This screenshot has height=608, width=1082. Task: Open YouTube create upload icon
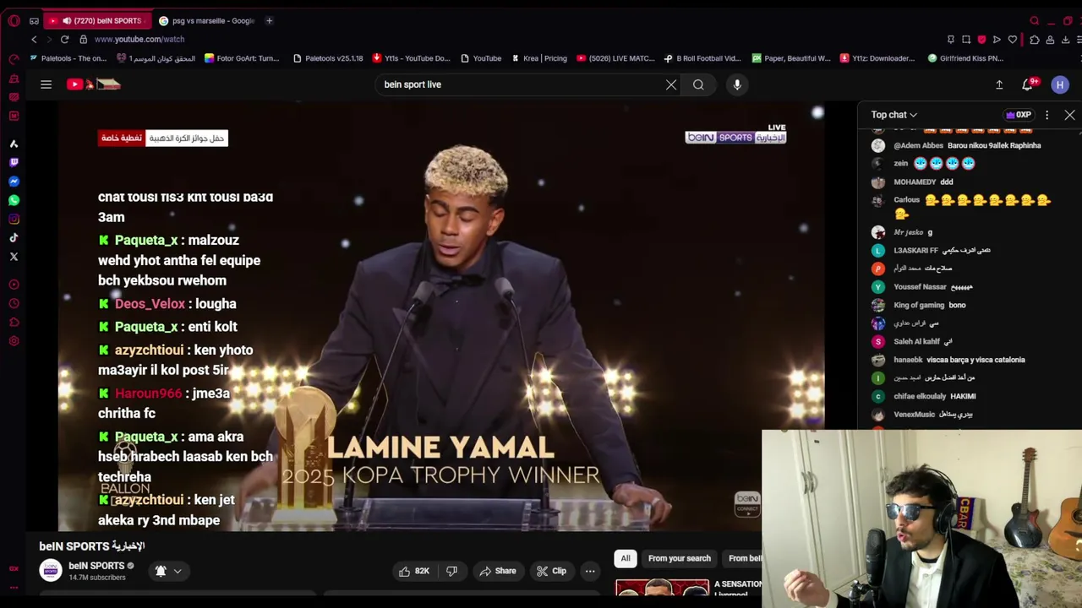[x=999, y=84]
